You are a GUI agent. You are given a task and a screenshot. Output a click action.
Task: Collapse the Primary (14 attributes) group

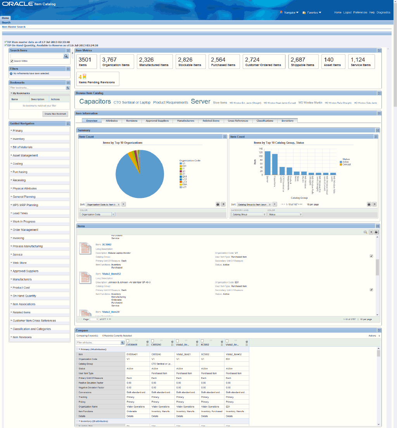tap(79, 349)
